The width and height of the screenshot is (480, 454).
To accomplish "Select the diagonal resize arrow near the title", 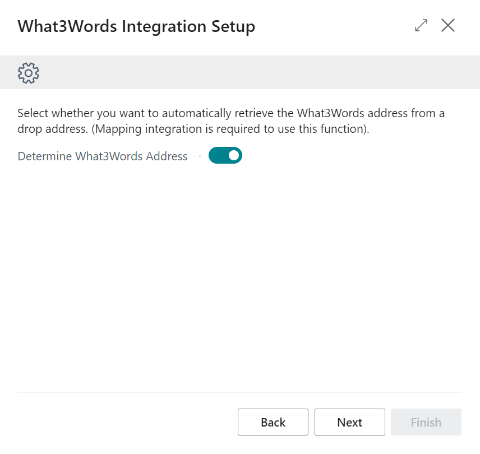I will pyautogui.click(x=421, y=25).
